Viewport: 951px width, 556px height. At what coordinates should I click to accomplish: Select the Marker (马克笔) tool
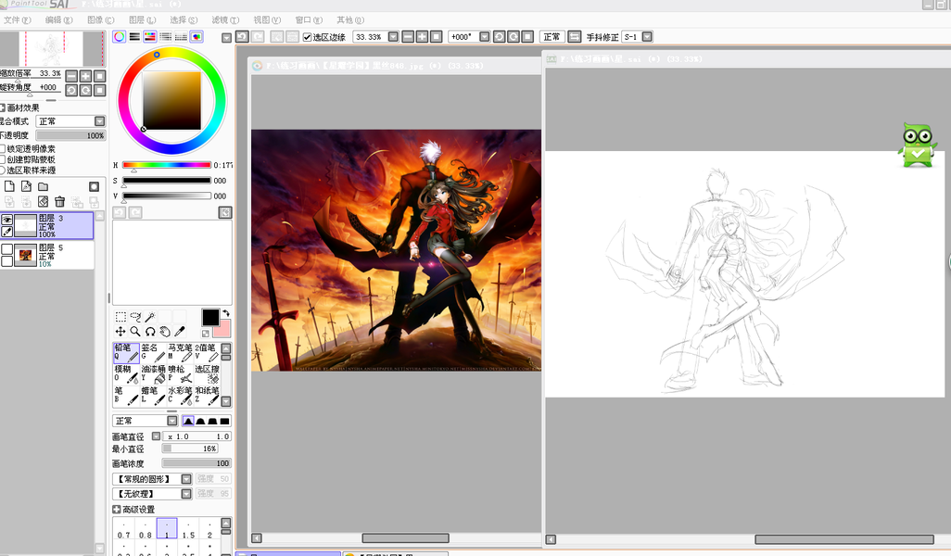pyautogui.click(x=180, y=353)
